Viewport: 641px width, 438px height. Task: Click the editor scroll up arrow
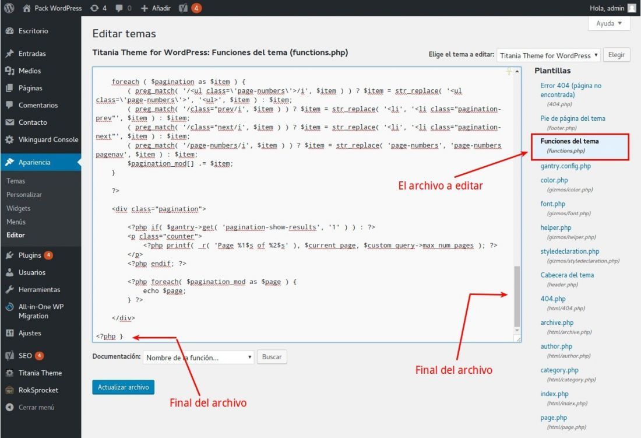(x=517, y=71)
